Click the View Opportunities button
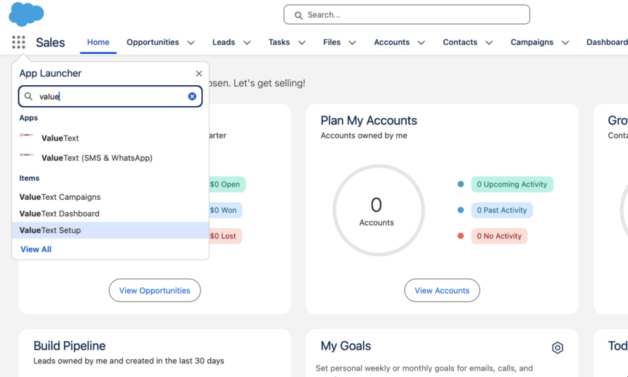Screen dimensions: 628x377 155,291
